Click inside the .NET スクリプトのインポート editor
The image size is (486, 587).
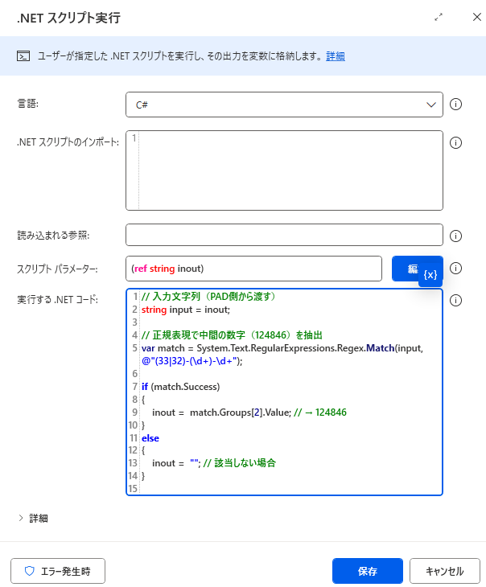[x=284, y=170]
